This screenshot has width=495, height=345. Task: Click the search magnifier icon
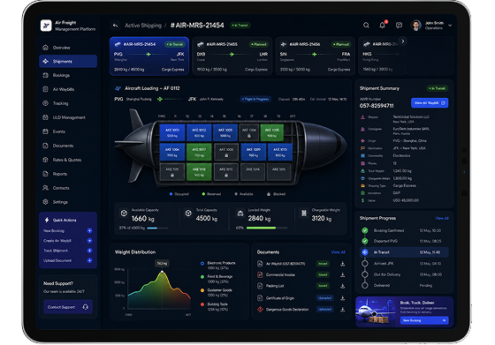[x=366, y=26]
